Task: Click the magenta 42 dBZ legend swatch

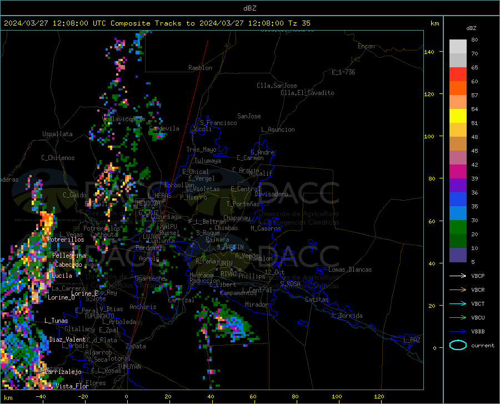Action: tap(458, 171)
